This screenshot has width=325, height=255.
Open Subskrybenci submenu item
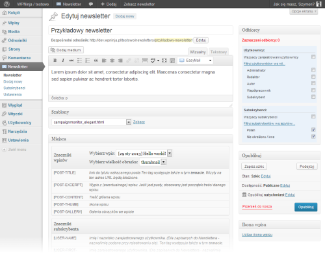pyautogui.click(x=14, y=88)
